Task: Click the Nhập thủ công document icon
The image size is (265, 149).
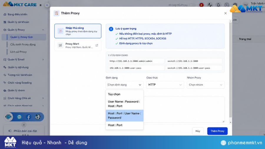Action: tap(60, 31)
